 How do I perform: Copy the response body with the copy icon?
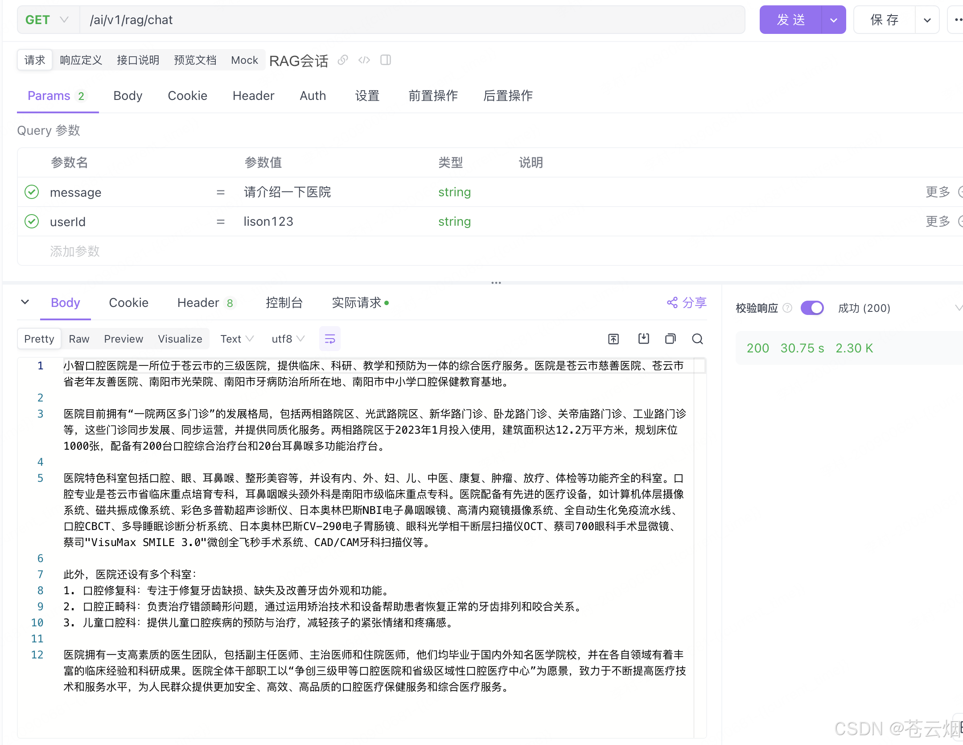pos(671,339)
